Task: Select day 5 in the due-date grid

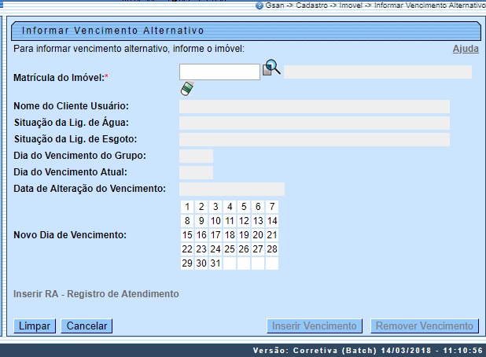Action: point(244,207)
